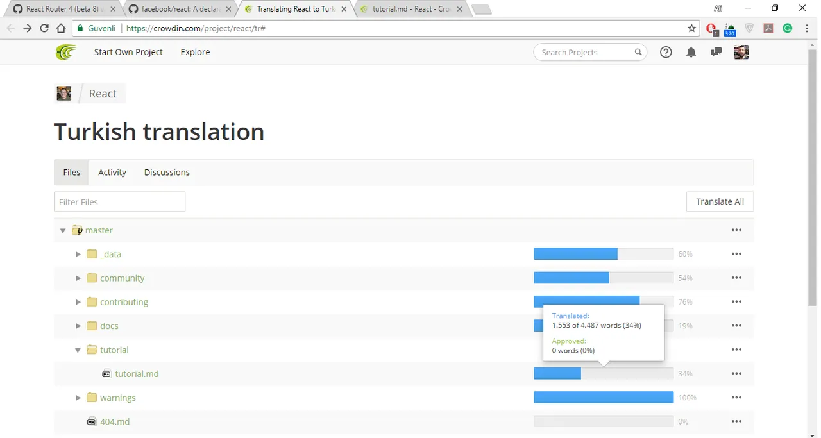Close the Translating React browser tab
Image resolution: width=821 pixels, height=438 pixels.
pos(343,9)
